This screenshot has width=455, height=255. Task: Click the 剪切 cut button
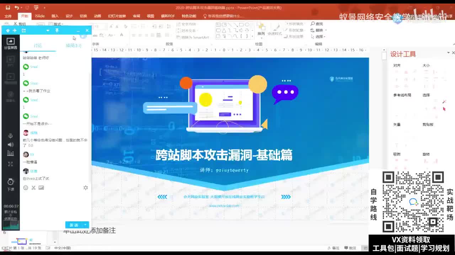point(20,24)
